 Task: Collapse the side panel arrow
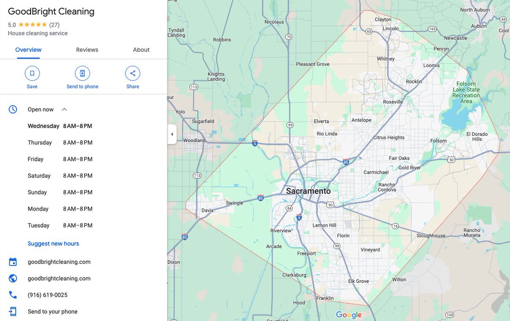(172, 134)
